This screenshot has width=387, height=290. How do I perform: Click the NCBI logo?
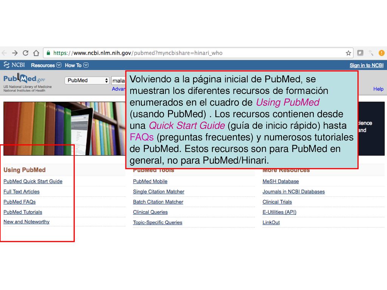tap(14, 65)
